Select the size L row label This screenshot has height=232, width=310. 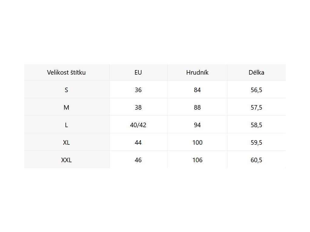66,125
